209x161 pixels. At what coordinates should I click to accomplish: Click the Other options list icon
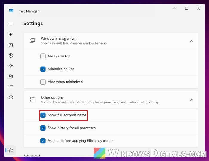click(32, 99)
